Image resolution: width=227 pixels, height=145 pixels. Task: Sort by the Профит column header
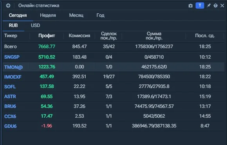(x=47, y=36)
